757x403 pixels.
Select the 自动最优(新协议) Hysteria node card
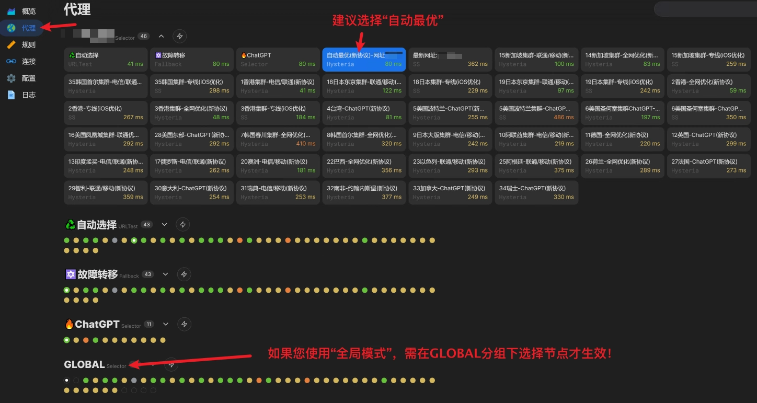(364, 60)
